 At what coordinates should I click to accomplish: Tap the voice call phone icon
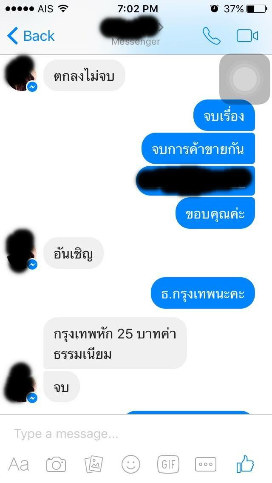(211, 36)
